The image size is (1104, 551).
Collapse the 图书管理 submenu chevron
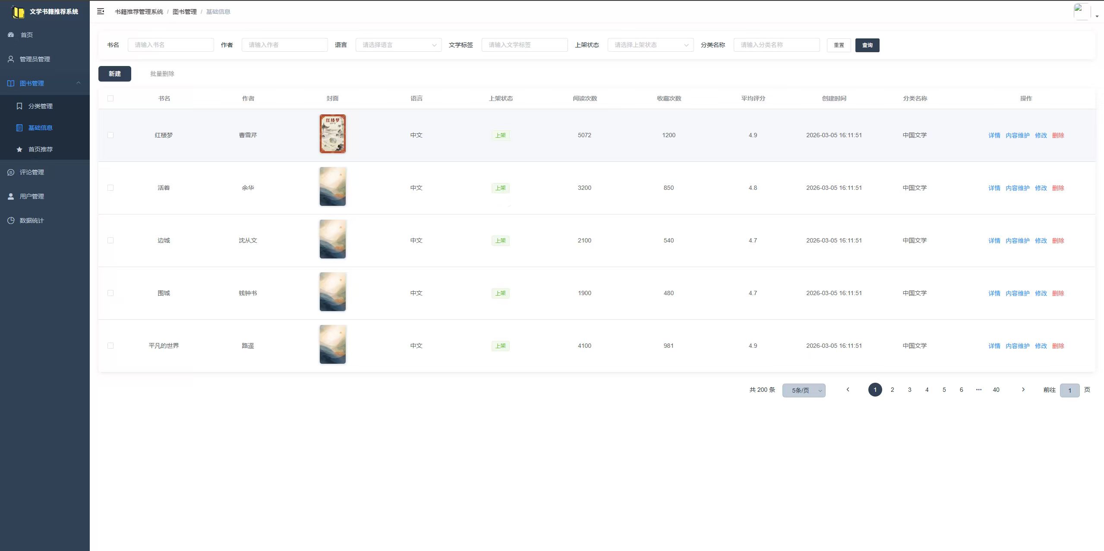coord(79,83)
